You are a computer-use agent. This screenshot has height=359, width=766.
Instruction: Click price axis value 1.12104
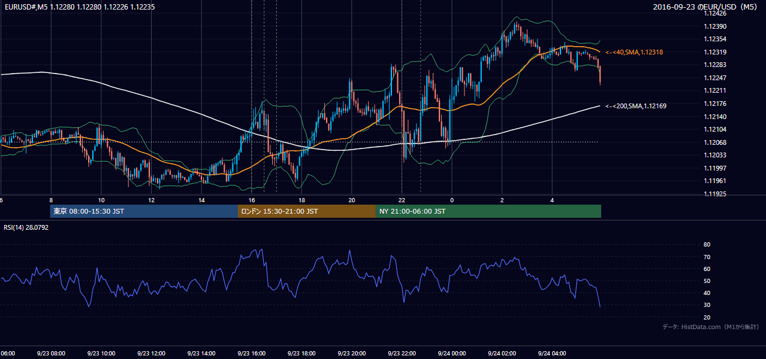coord(715,129)
